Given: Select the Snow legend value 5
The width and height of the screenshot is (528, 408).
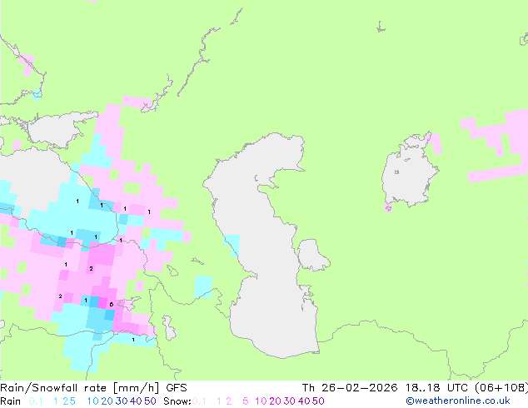Looking at the screenshot, I should click(x=246, y=401).
